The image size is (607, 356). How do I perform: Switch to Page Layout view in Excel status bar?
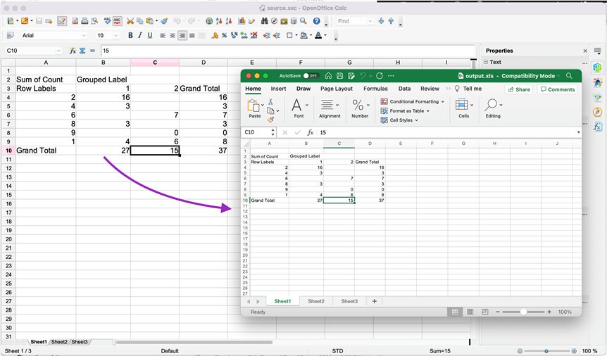tap(468, 312)
